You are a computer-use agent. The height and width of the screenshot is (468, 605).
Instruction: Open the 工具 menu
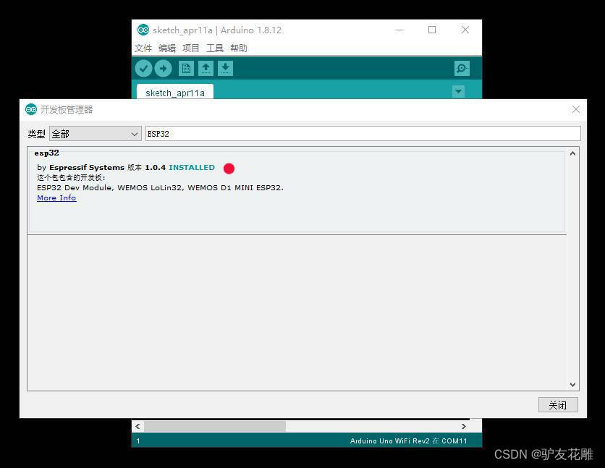coord(215,48)
